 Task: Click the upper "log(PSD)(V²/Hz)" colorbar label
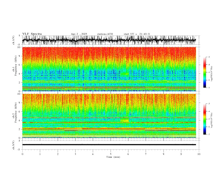coord(212,74)
